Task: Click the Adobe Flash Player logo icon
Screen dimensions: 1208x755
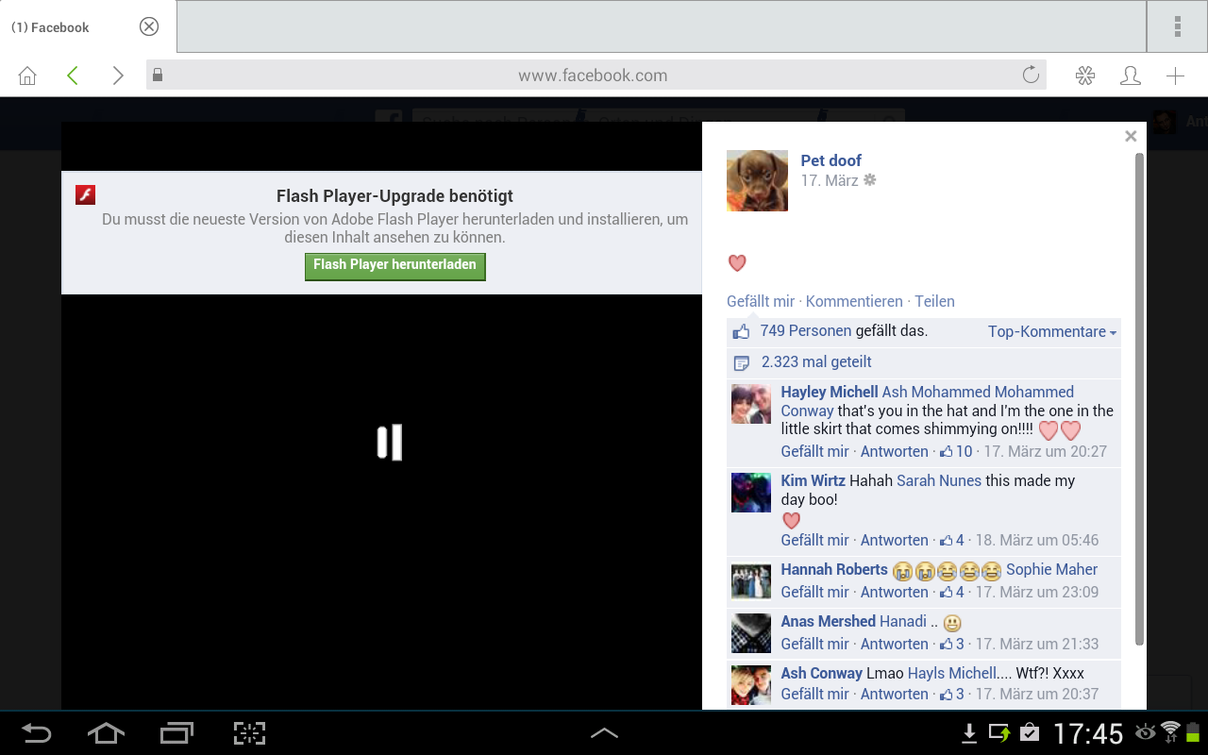Action: 86,195
